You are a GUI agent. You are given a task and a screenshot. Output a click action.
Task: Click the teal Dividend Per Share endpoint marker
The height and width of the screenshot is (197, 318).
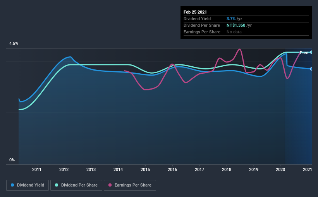(x=311, y=52)
